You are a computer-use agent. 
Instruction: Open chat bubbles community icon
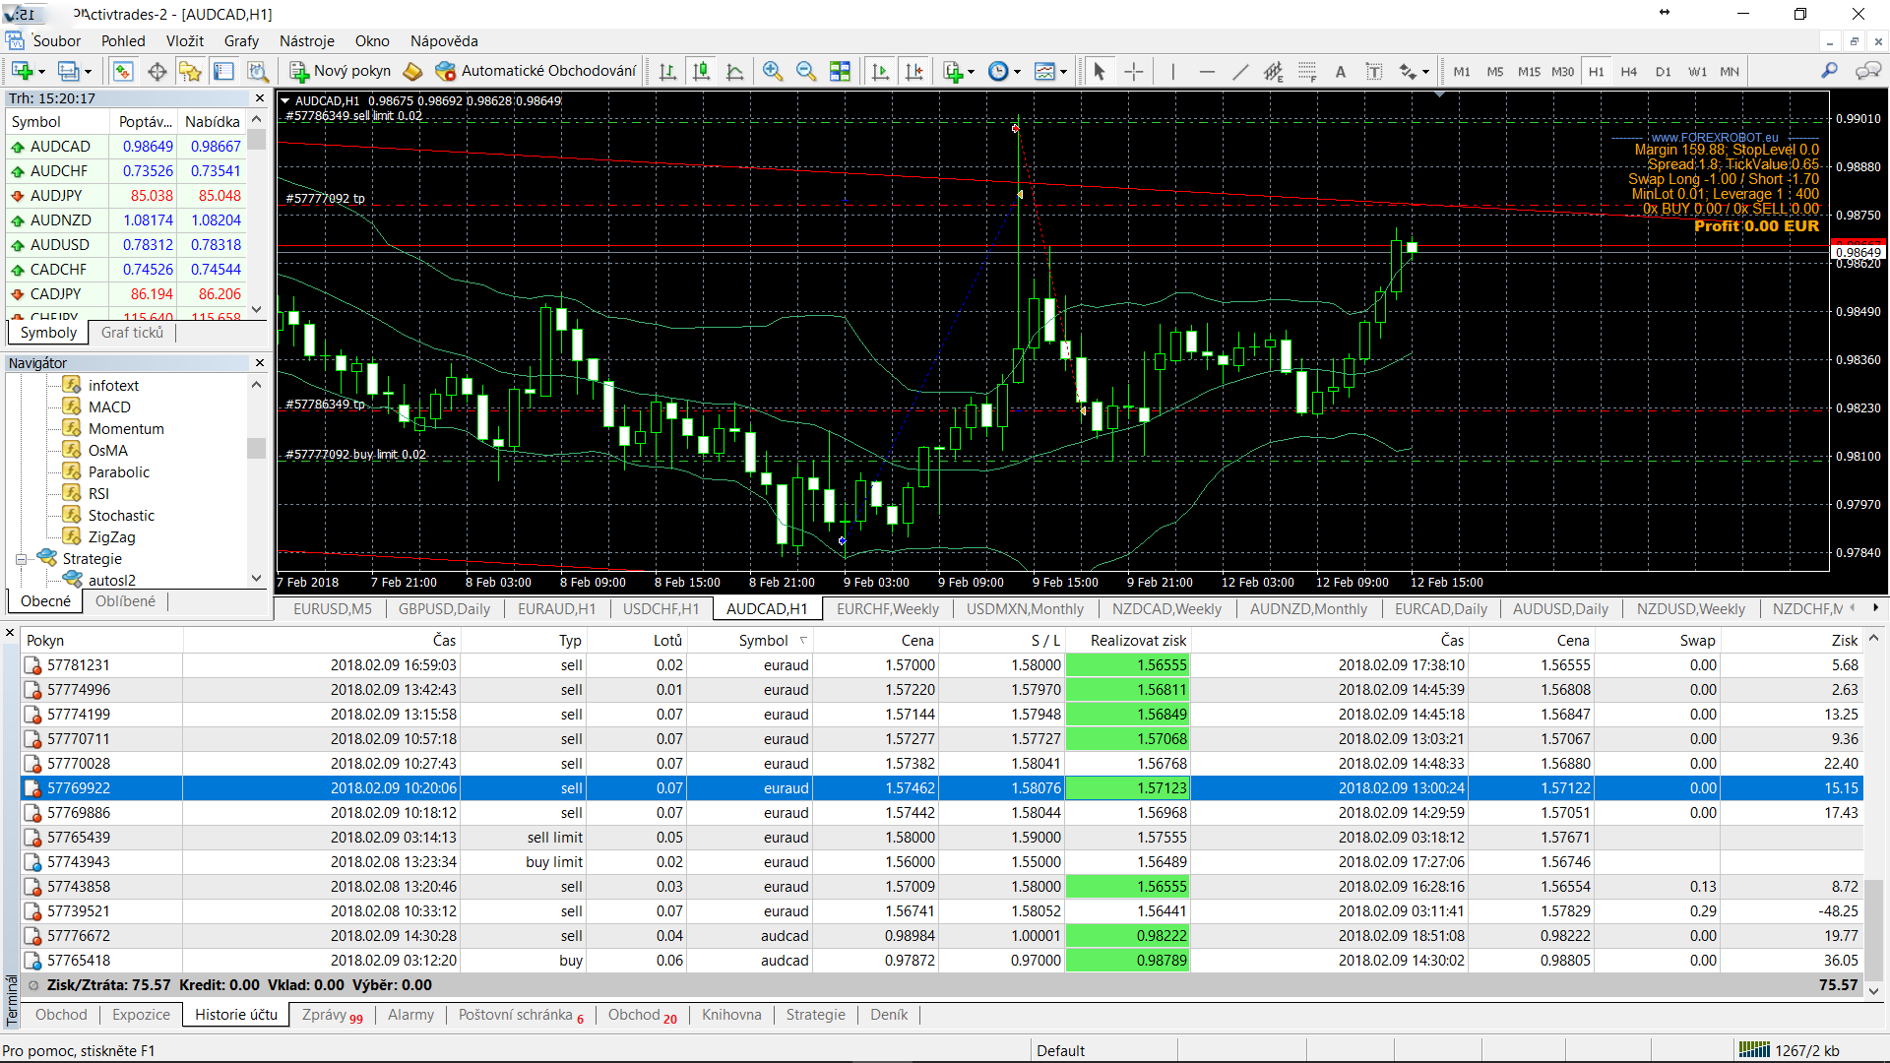(1867, 71)
